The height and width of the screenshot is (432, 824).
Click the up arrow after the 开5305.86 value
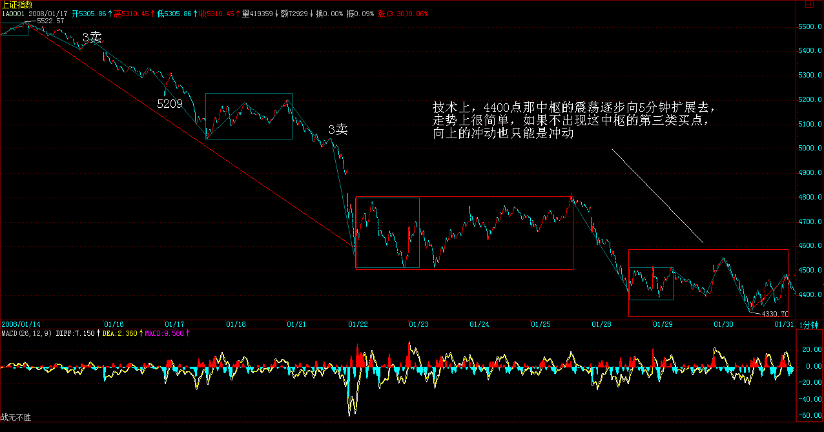[109, 14]
